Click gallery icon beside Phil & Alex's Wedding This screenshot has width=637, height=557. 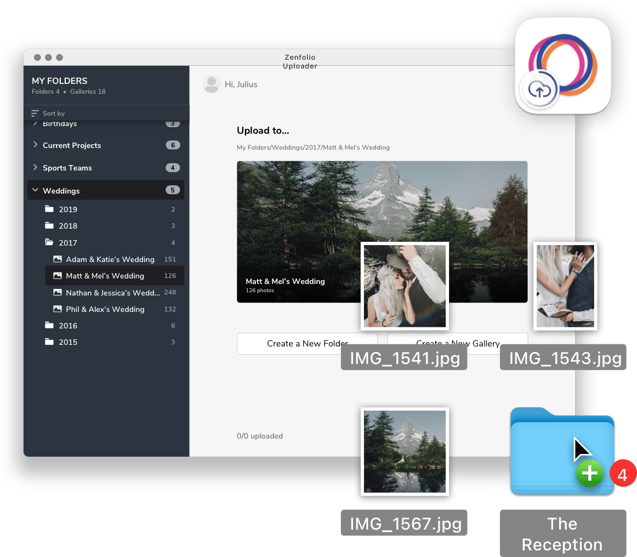[58, 309]
